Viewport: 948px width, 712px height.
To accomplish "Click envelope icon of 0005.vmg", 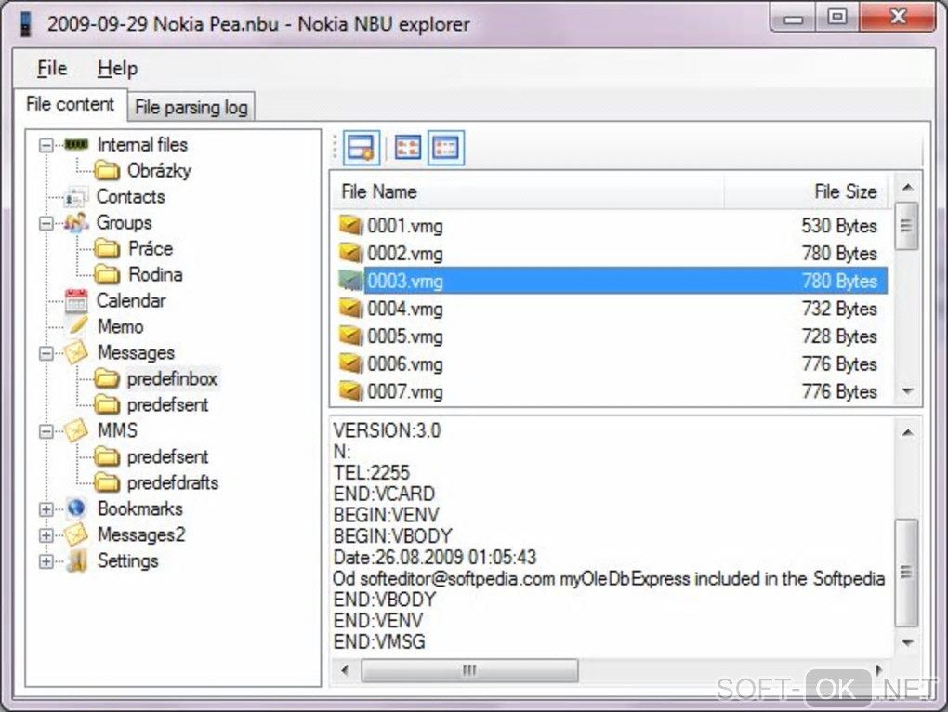I will [350, 336].
